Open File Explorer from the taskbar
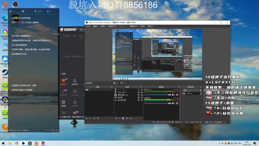259x146 pixels. coord(10,143)
